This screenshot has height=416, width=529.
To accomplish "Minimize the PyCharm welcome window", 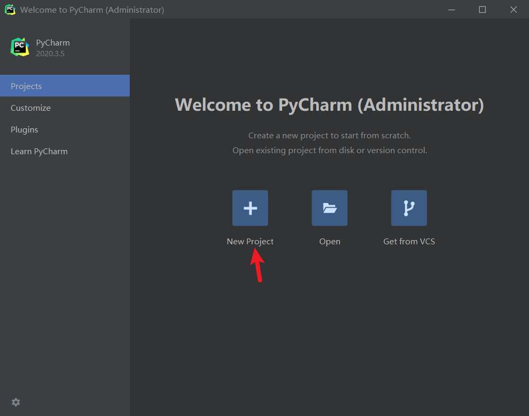I will pyautogui.click(x=452, y=10).
